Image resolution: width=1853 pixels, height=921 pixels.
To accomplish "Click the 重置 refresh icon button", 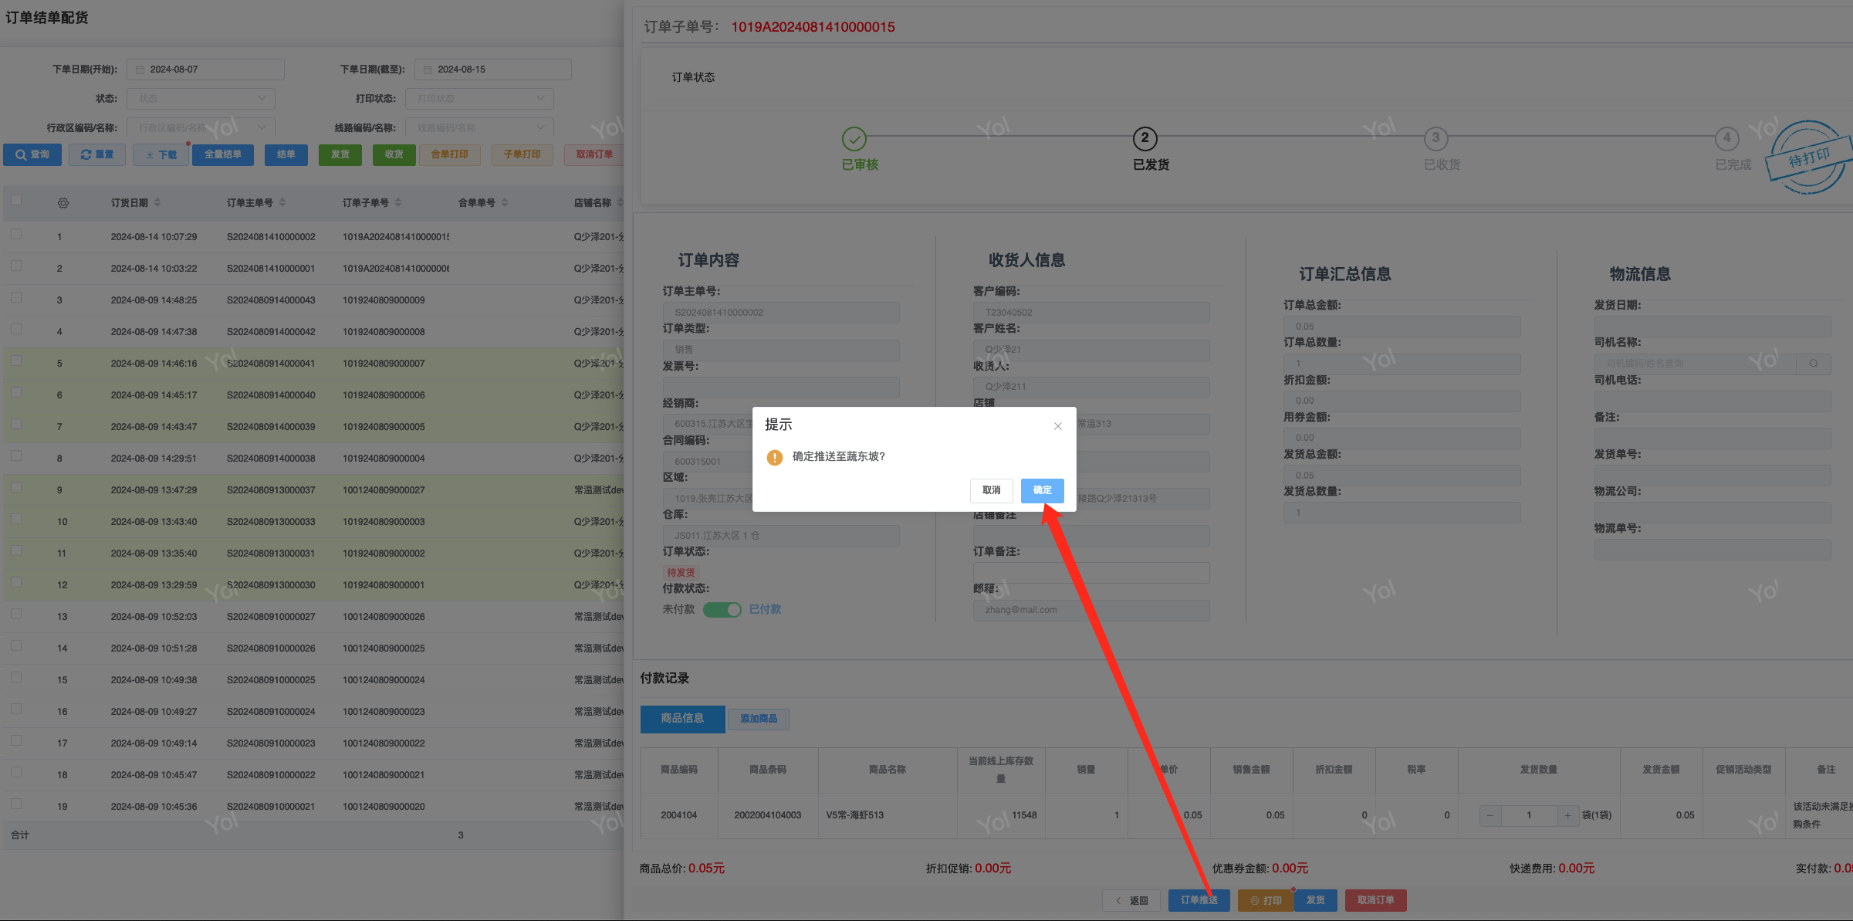I will 97,154.
